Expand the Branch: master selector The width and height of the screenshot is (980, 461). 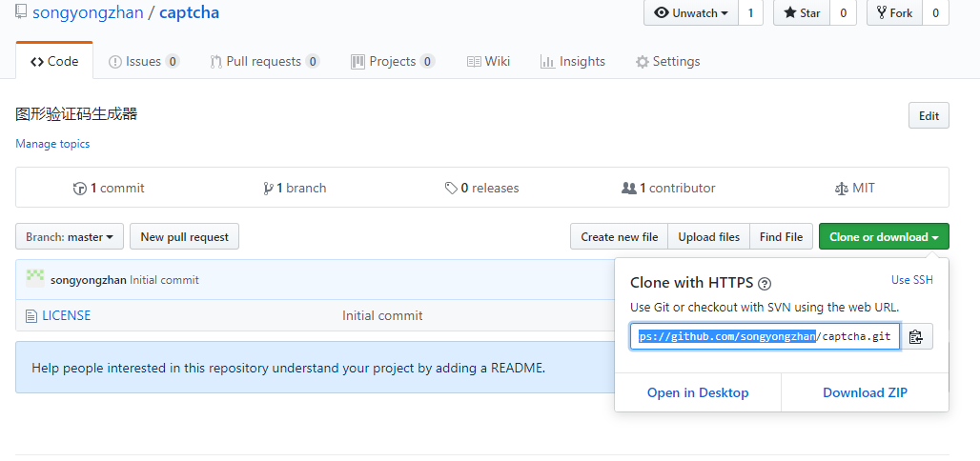pyautogui.click(x=70, y=237)
